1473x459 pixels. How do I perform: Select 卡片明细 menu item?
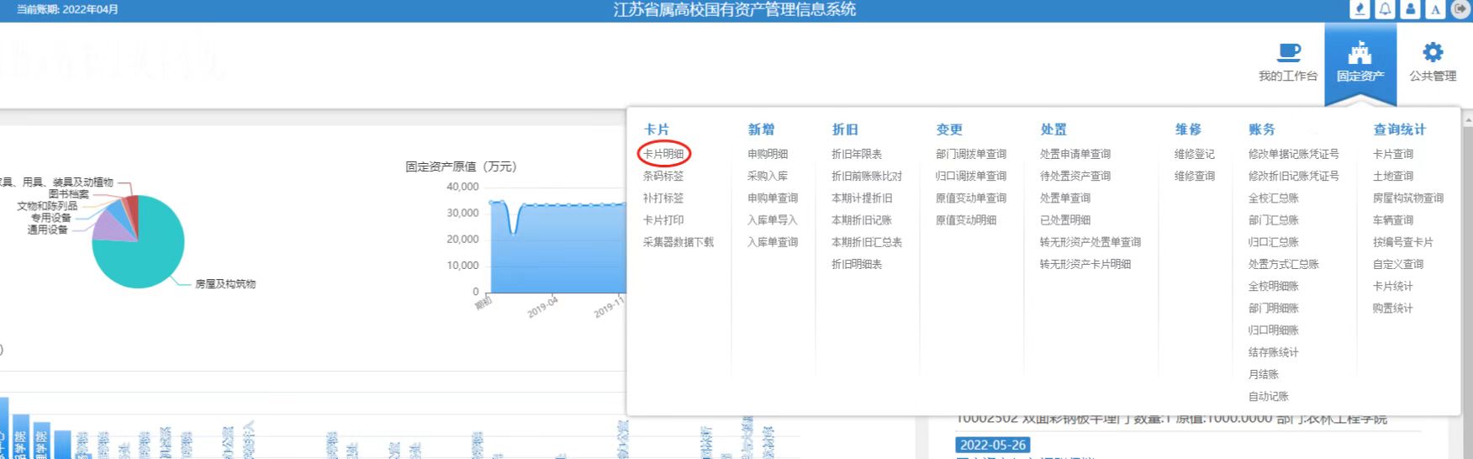[x=663, y=154]
